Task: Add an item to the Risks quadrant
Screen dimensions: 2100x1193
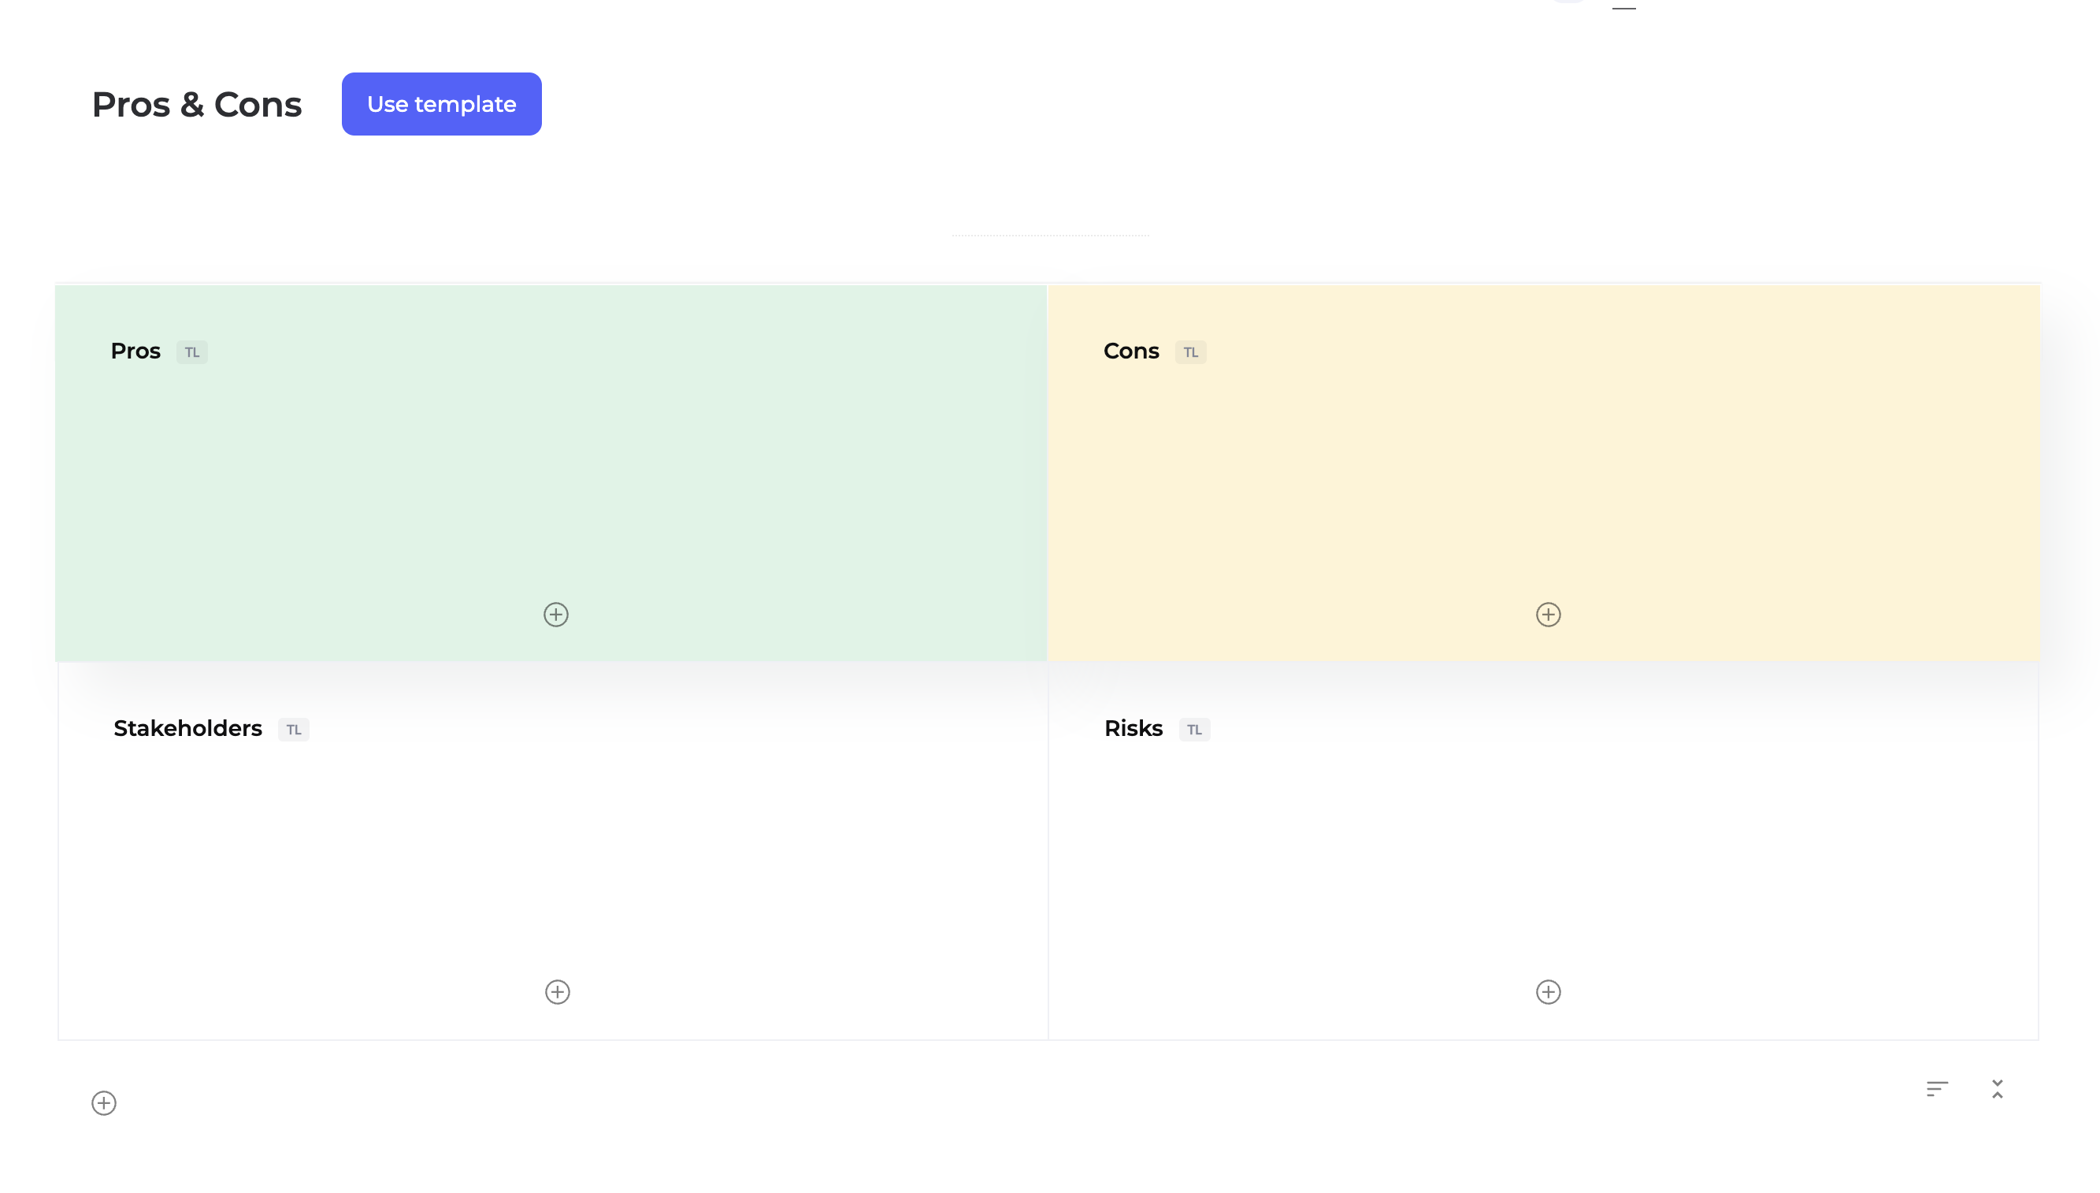Action: 1548,992
